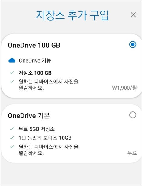Click the ₩1,900/월 price label
Image resolution: width=142 pixels, height=186 pixels.
tap(124, 88)
